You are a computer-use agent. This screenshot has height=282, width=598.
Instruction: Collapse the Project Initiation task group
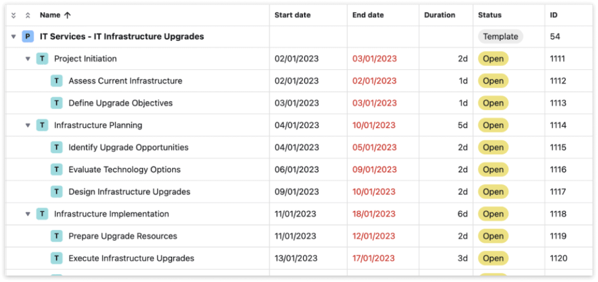pyautogui.click(x=27, y=58)
